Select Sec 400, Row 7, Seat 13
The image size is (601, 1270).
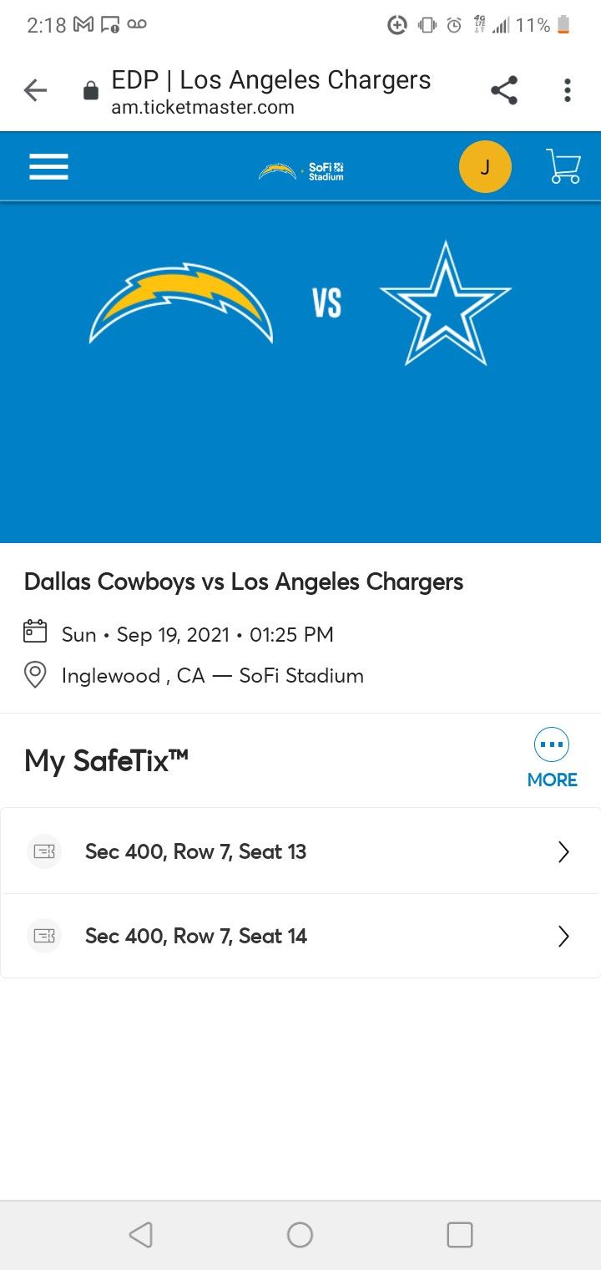195,851
